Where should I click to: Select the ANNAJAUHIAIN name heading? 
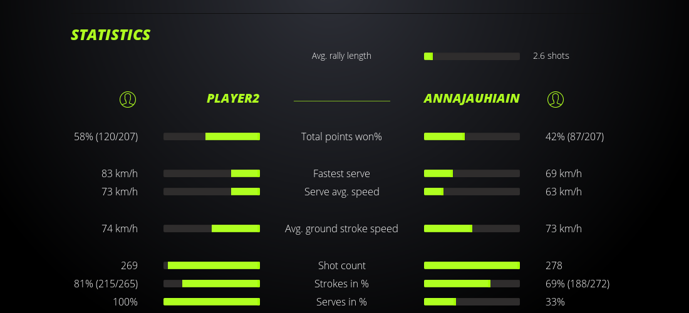pyautogui.click(x=472, y=98)
